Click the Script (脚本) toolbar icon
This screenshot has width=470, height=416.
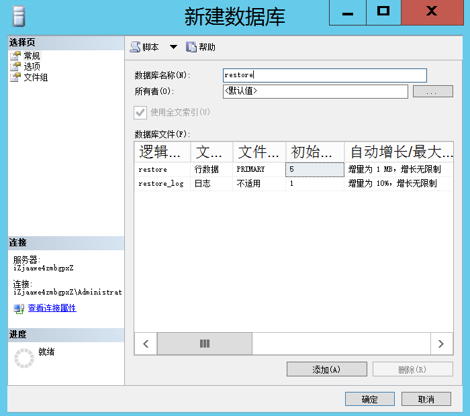coord(135,47)
